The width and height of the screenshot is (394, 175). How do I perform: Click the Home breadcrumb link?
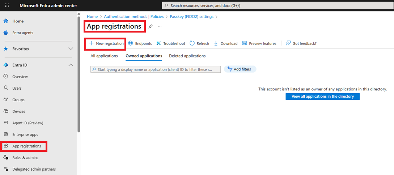(x=92, y=17)
